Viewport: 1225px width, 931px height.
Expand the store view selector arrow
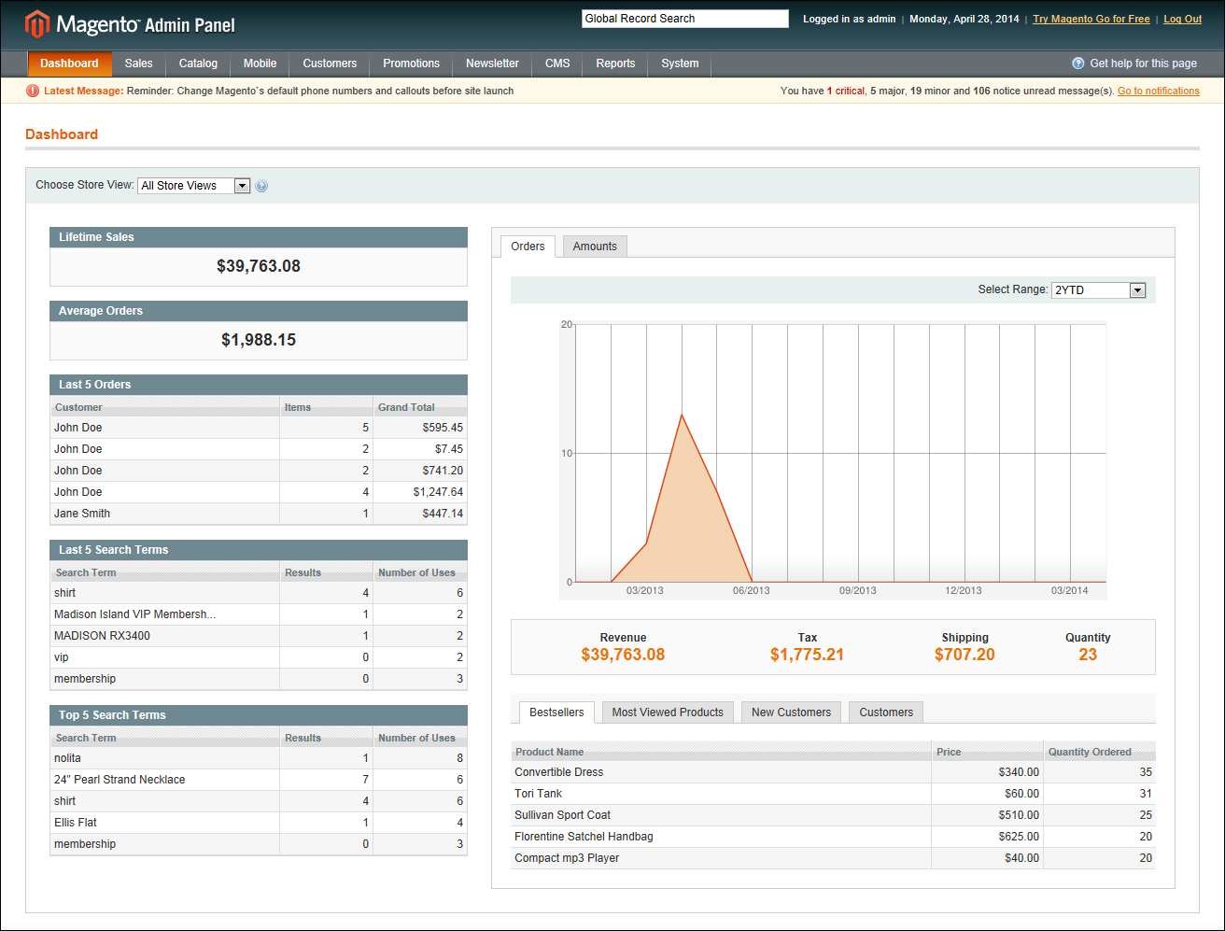coord(242,186)
